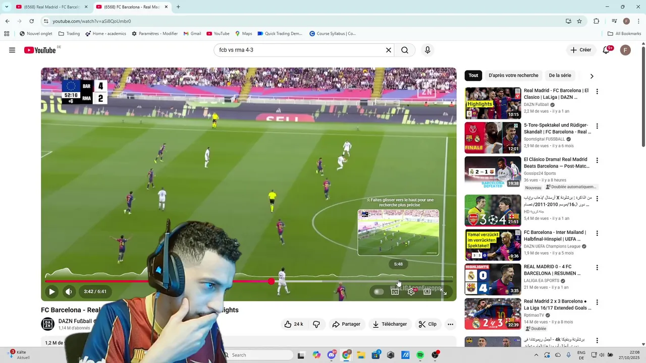Open Microsoft Store from the taskbar
646x363 pixels.
(375, 355)
